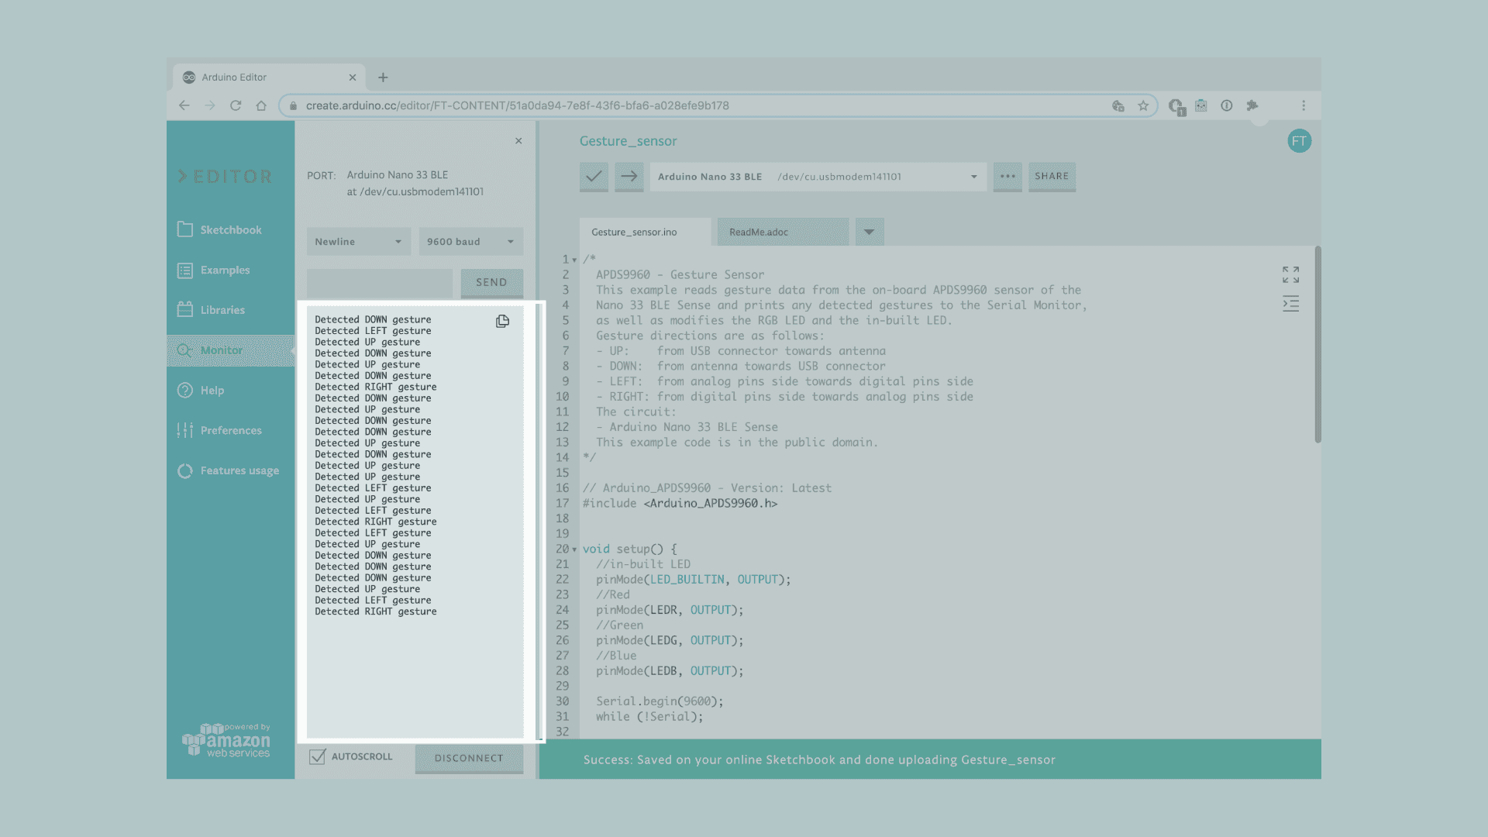The width and height of the screenshot is (1488, 837).
Task: Bookmark page with star icon
Action: point(1143,105)
